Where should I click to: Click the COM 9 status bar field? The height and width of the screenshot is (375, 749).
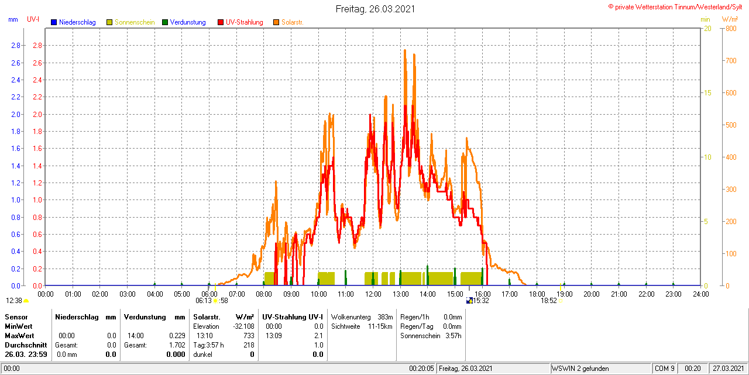[665, 369]
